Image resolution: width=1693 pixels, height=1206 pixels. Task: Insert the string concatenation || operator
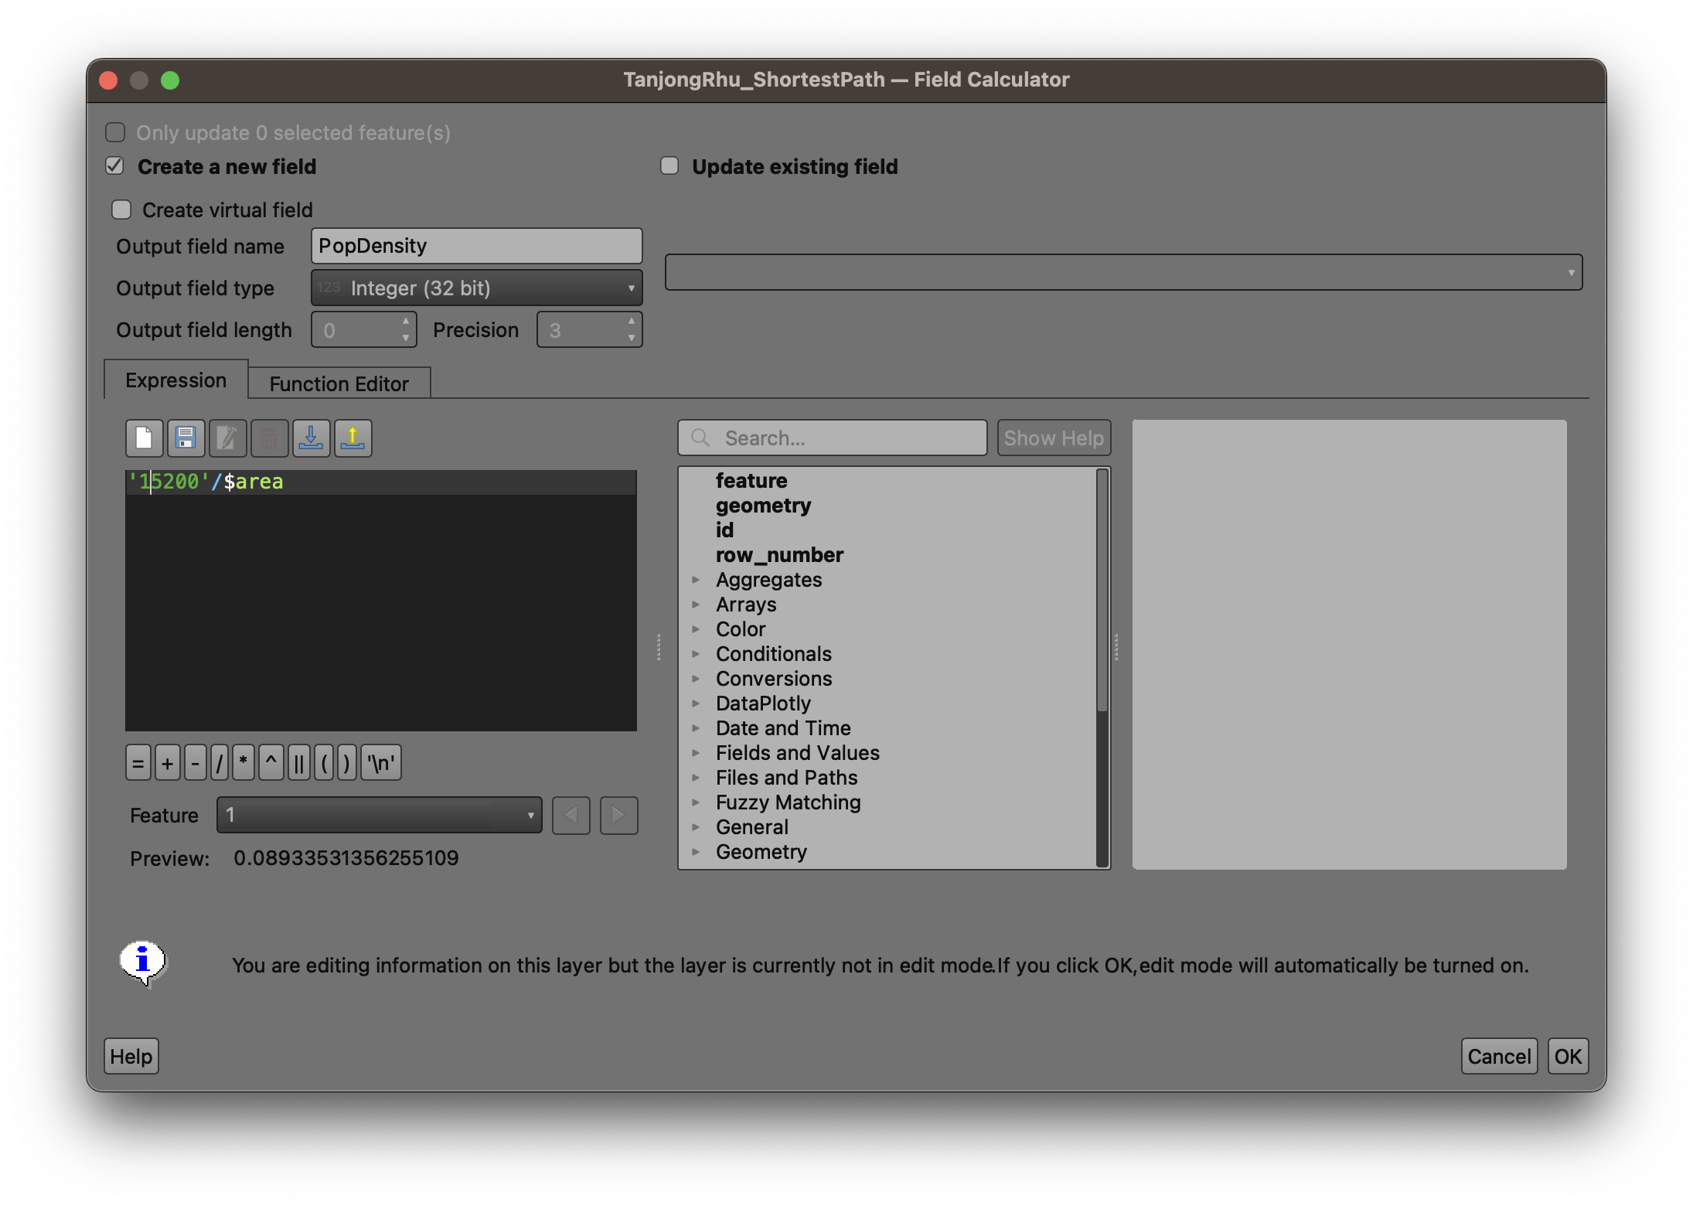click(x=298, y=764)
